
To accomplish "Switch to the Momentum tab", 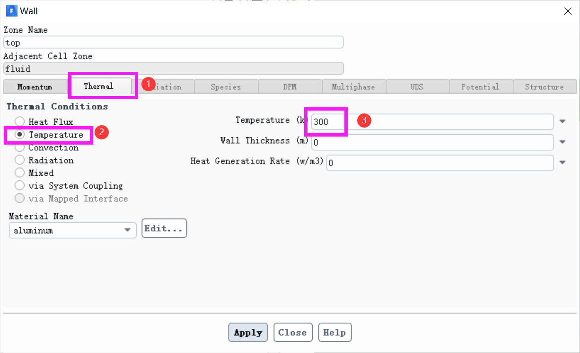I will [x=35, y=87].
